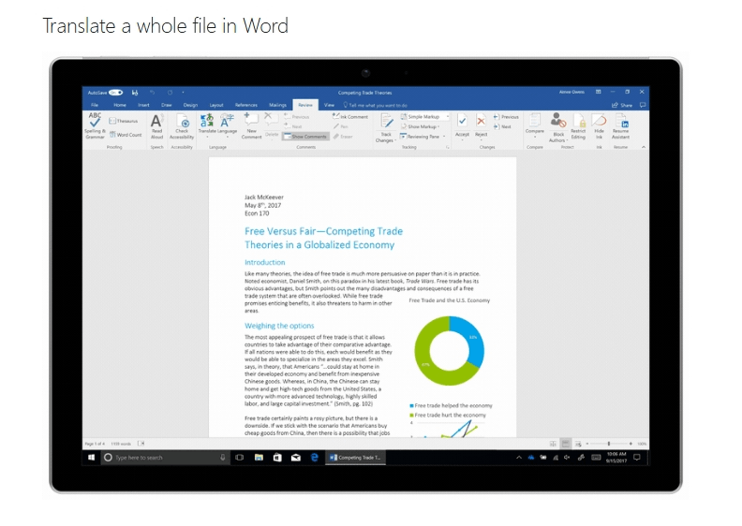Select the Eraser ink tool
Viewport: 742px width, 526px height.
(x=343, y=136)
